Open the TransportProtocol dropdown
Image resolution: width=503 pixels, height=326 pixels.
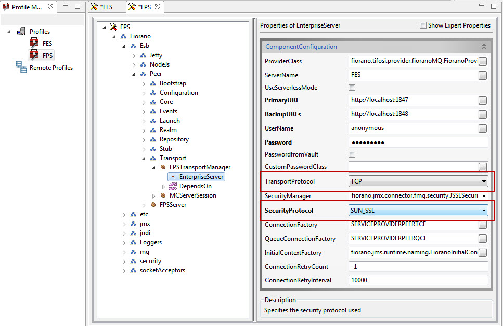(418, 181)
